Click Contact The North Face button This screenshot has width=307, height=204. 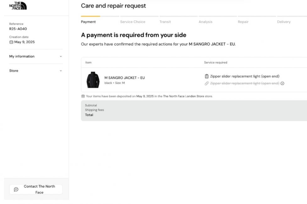point(36,189)
